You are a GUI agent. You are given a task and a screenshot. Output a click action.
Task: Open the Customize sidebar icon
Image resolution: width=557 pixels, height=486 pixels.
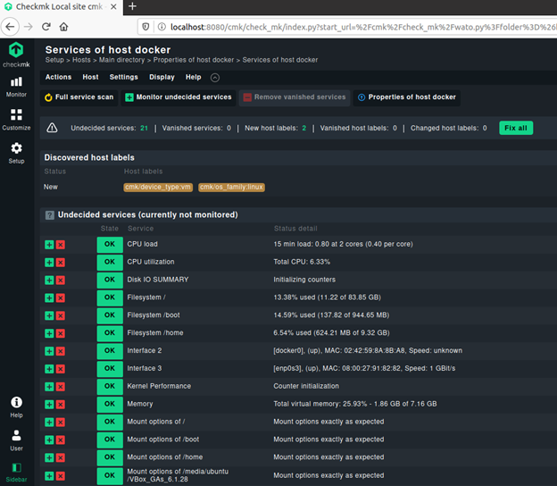16,119
